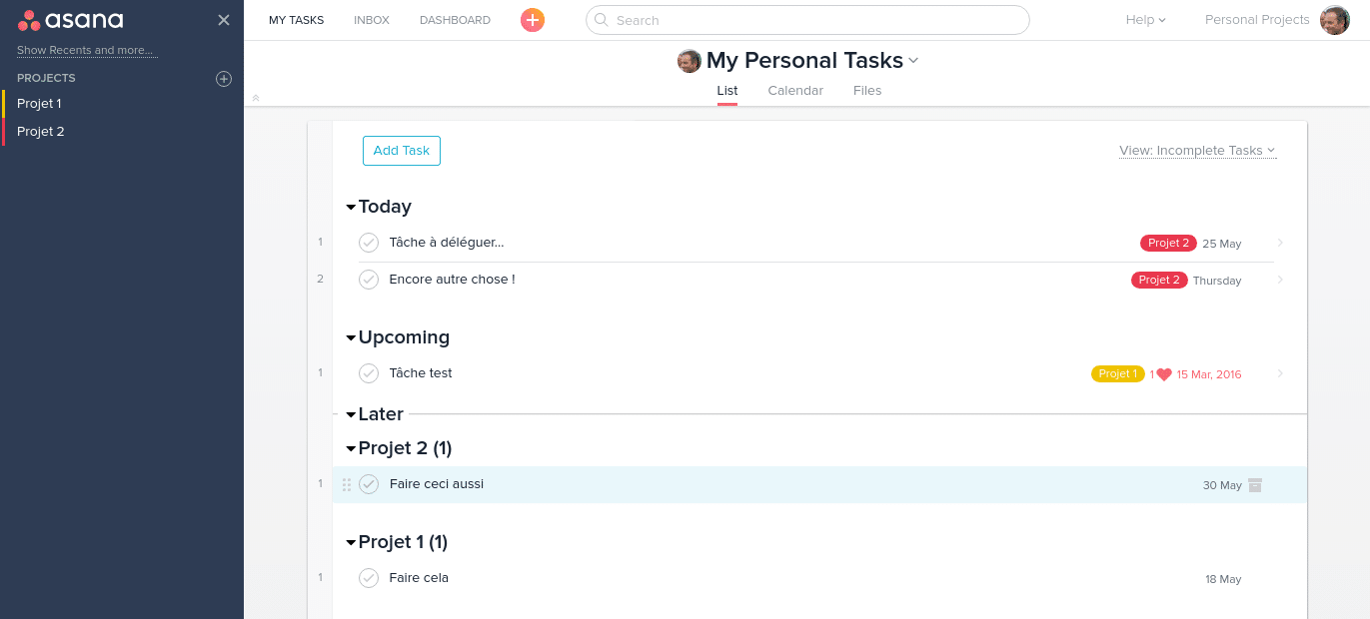Click the 25 May due date
Image resolution: width=1370 pixels, height=619 pixels.
tap(1222, 244)
